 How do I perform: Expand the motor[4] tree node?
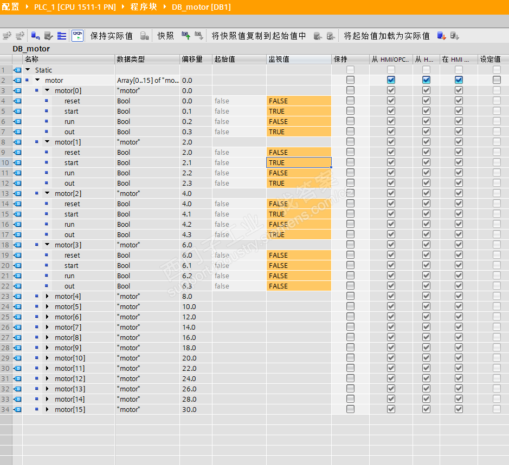pos(47,296)
